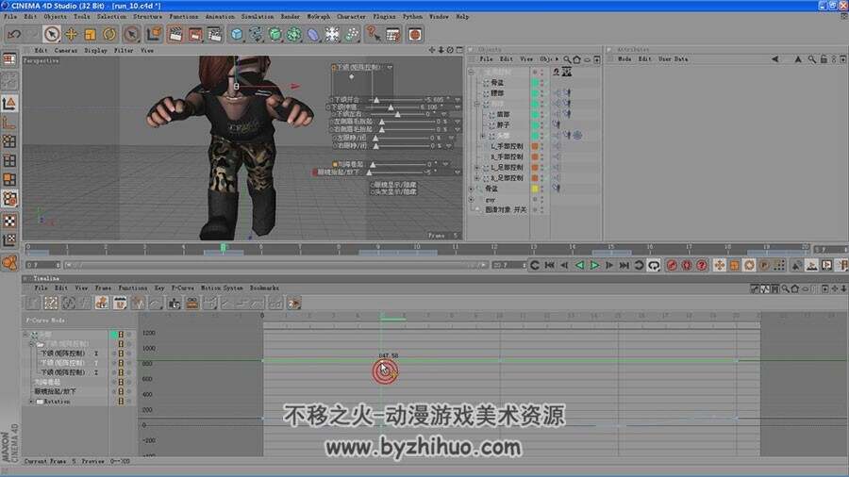The image size is (849, 477).
Task: Play the animation forwards
Action: tap(594, 265)
